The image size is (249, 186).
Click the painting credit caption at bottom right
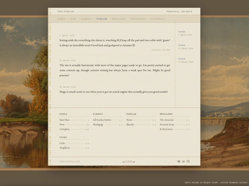tap(216, 182)
